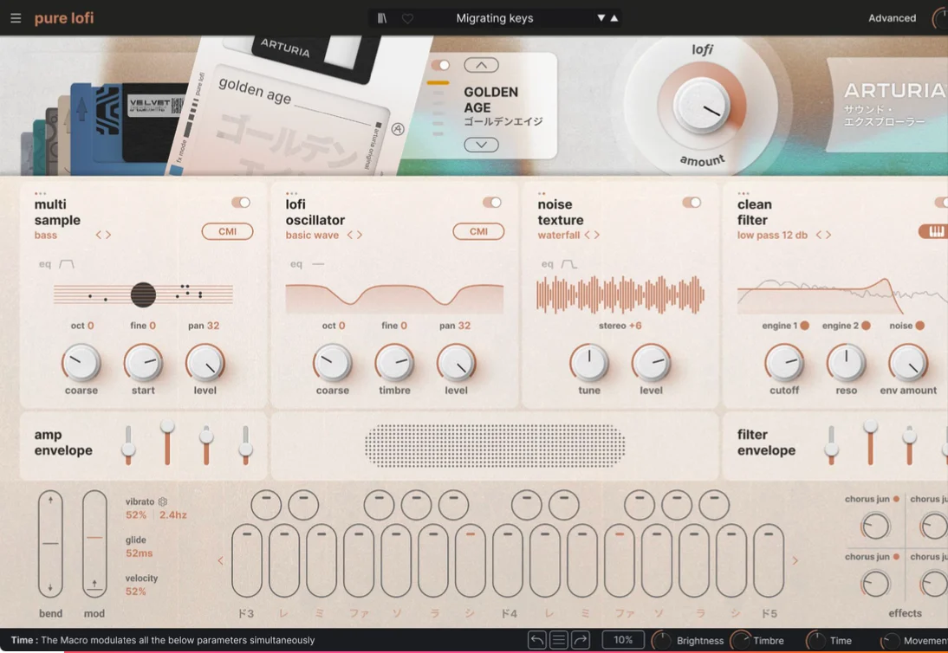Toggle the filter keyboard tracking icon
The image size is (948, 653).
934,231
